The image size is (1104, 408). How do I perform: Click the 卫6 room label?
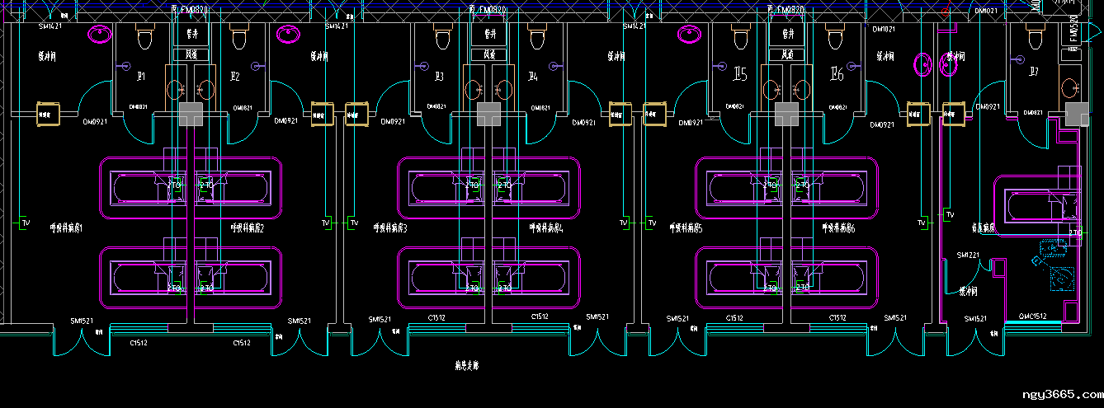point(836,75)
